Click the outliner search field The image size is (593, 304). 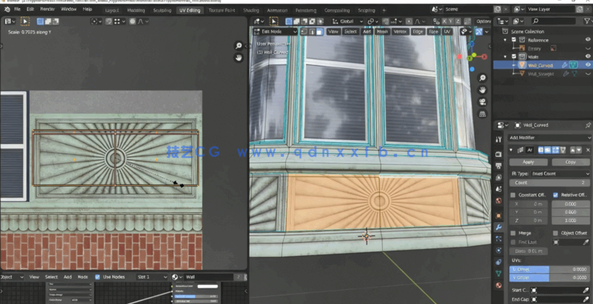553,21
